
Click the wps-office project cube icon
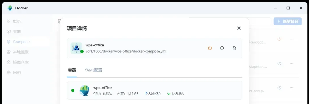click(76, 48)
